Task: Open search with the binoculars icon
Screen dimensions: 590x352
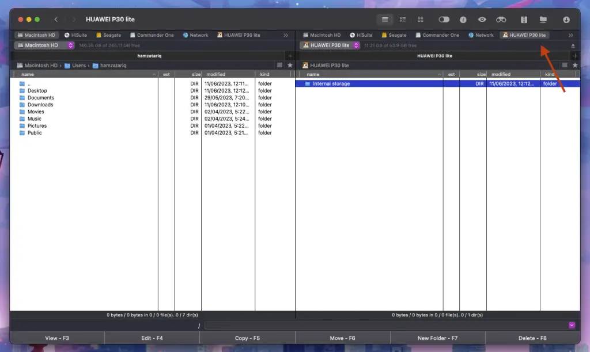Action: coord(501,20)
